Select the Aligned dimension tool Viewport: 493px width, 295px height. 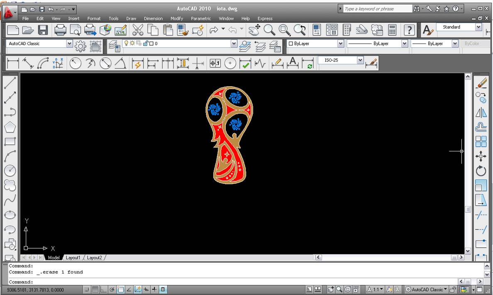pos(28,63)
